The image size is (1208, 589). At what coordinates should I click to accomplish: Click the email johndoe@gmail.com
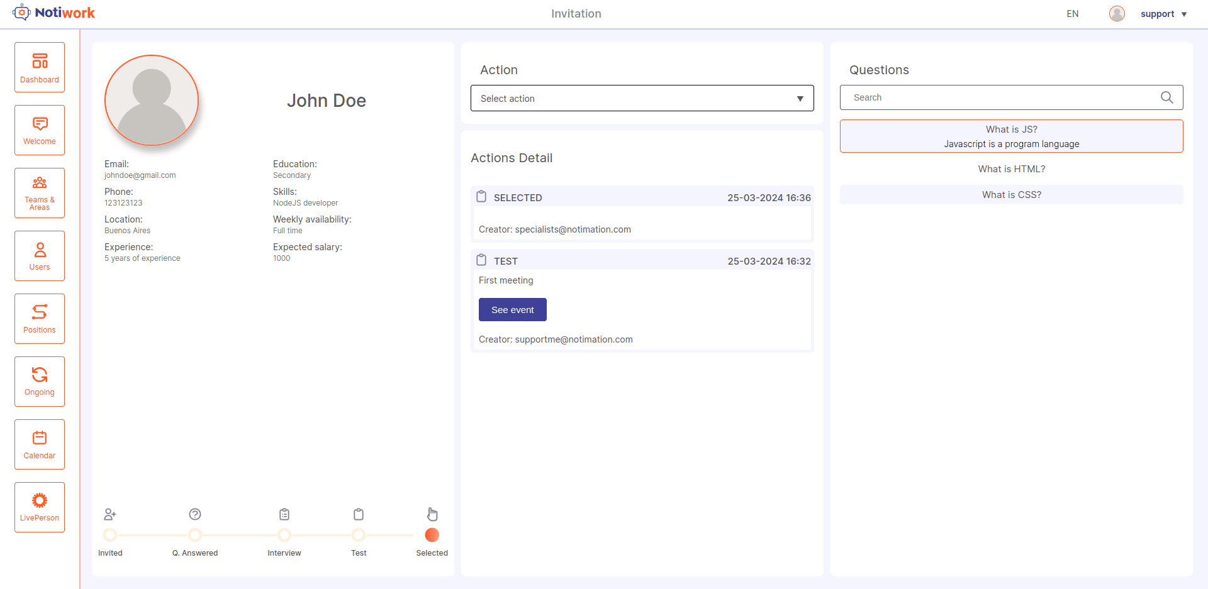coord(140,175)
